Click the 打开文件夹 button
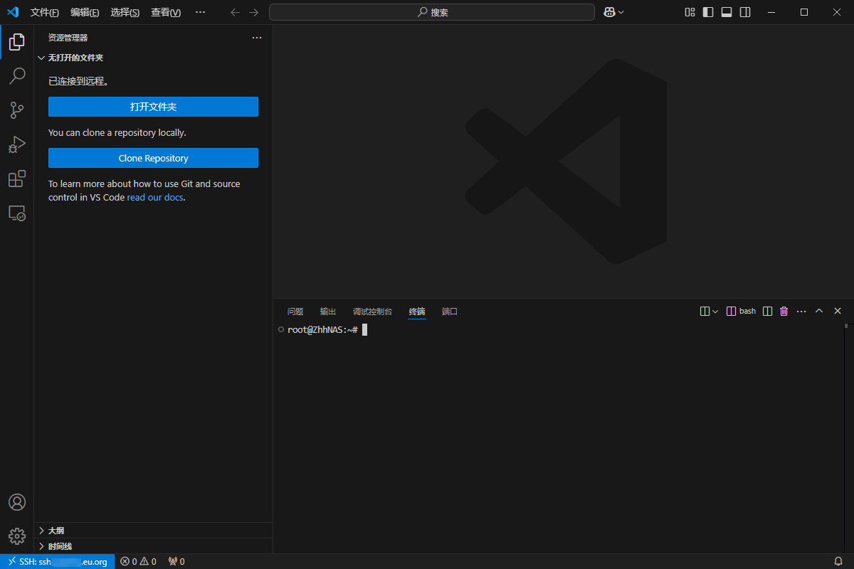Image resolution: width=854 pixels, height=569 pixels. coord(153,107)
